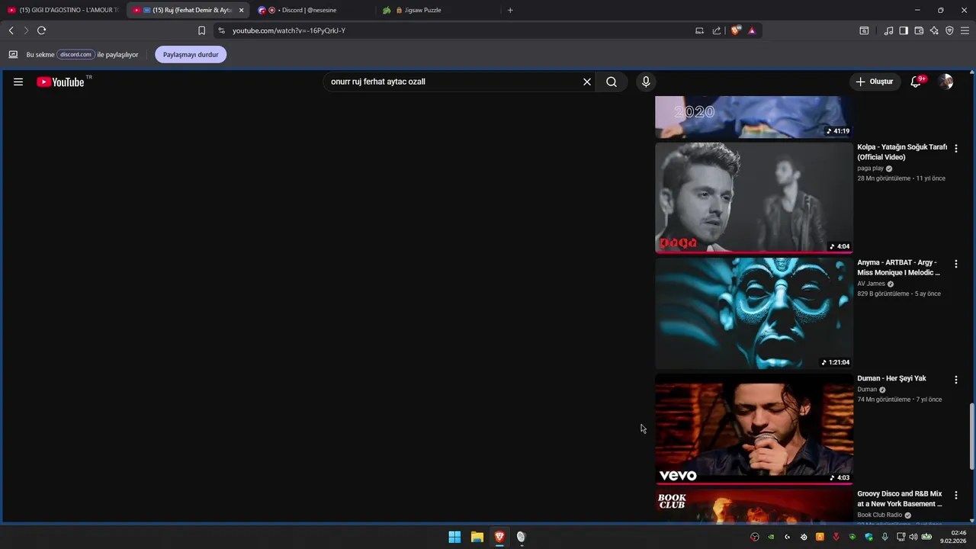Open the Leo AI sparkle icon

[x=934, y=30]
